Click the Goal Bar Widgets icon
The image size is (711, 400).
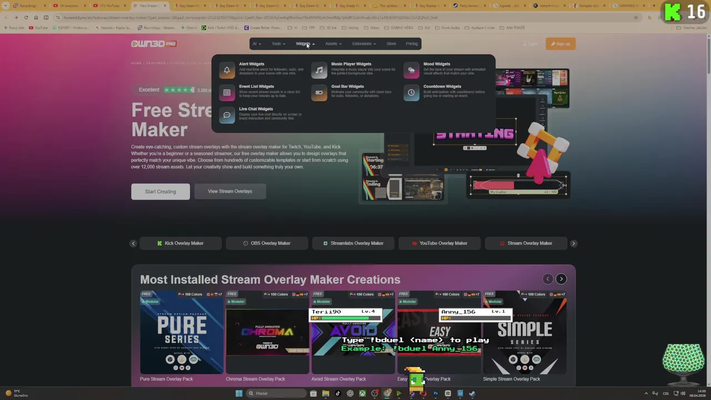point(319,93)
